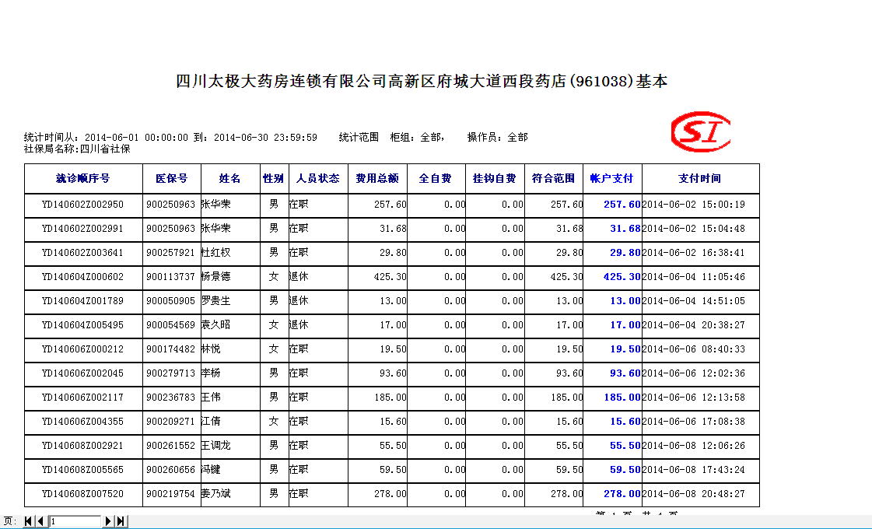Screen dimensions: 872x529
Task: Click insurance number 900257921
Action: [x=170, y=253]
